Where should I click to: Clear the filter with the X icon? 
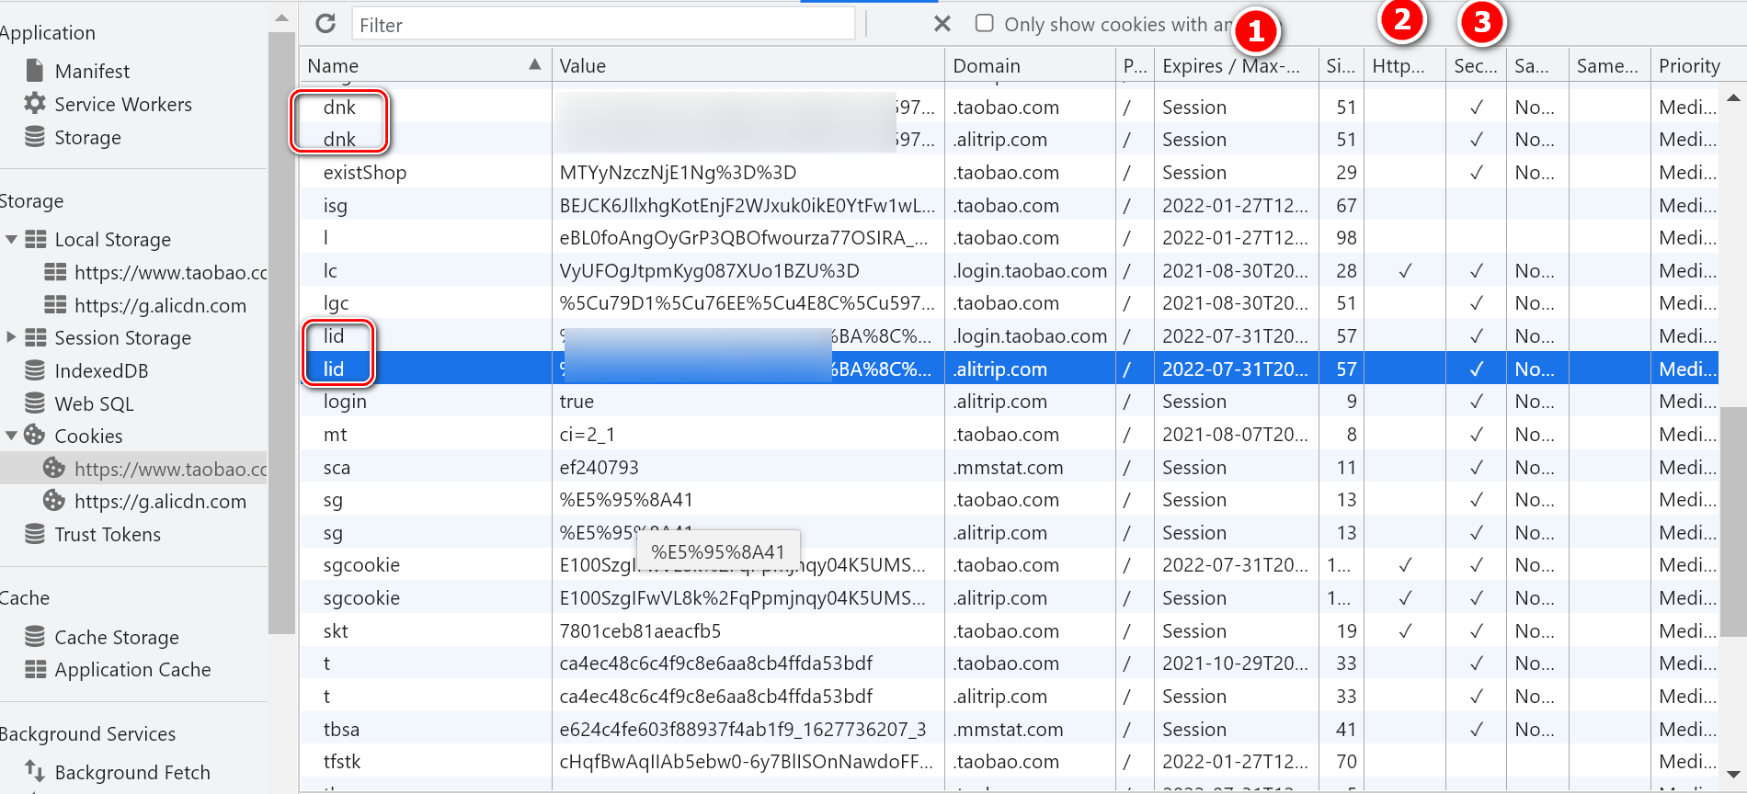pyautogui.click(x=942, y=24)
